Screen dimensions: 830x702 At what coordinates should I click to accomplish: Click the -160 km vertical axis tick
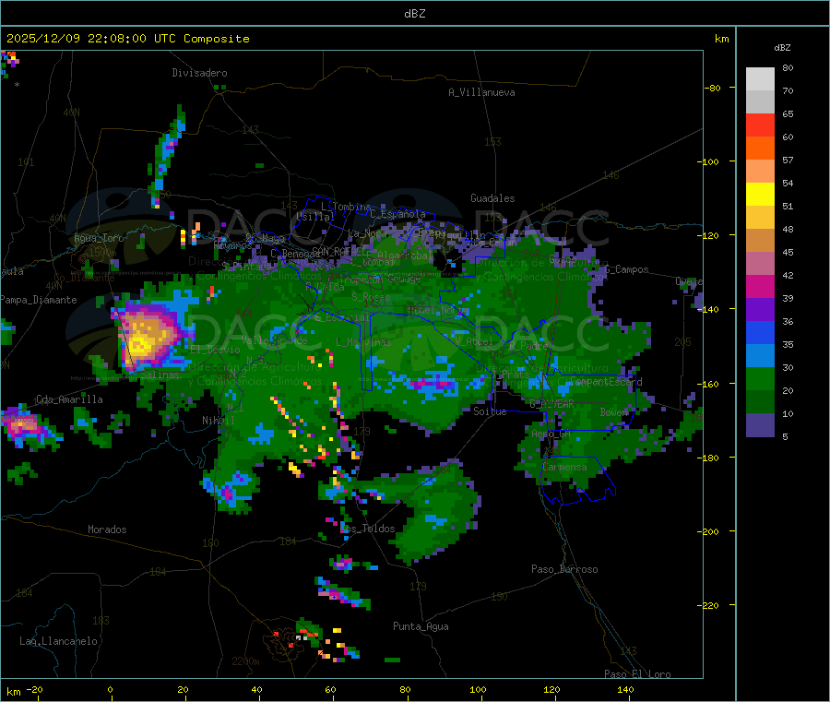tap(708, 384)
